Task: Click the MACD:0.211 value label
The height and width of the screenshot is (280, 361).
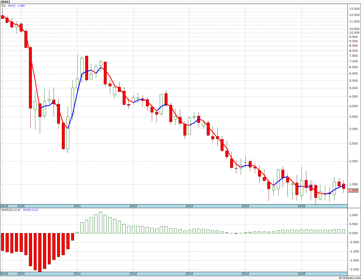Action: [x=31, y=210]
